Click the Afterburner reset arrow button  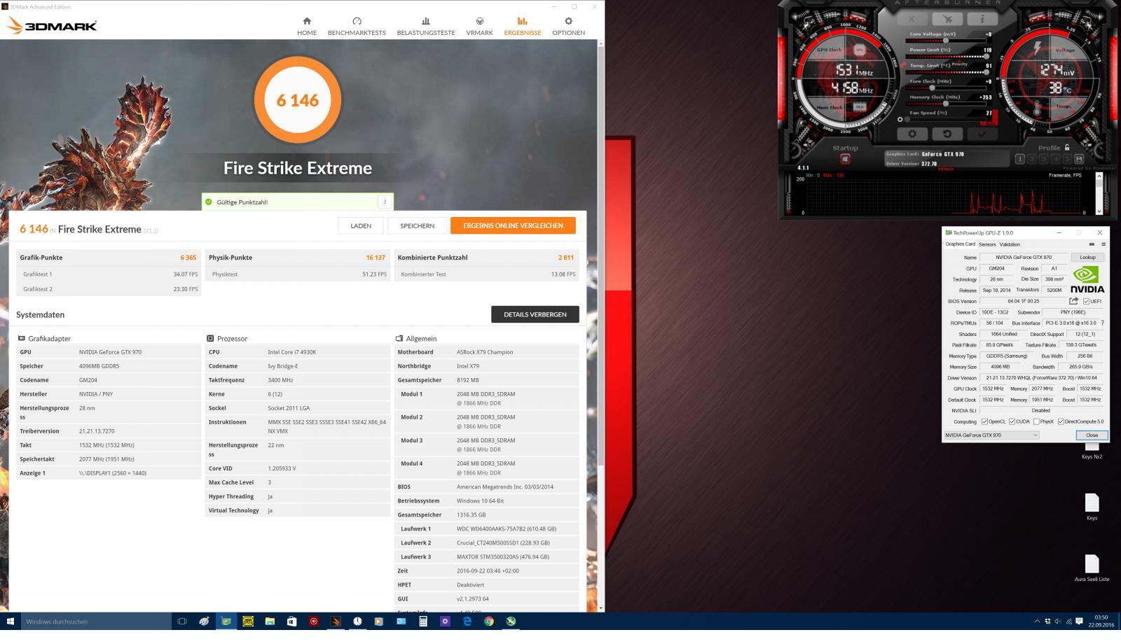pos(947,134)
